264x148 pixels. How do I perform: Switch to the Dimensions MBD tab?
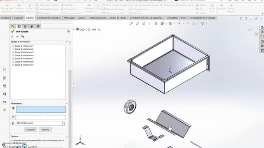pos(97,18)
